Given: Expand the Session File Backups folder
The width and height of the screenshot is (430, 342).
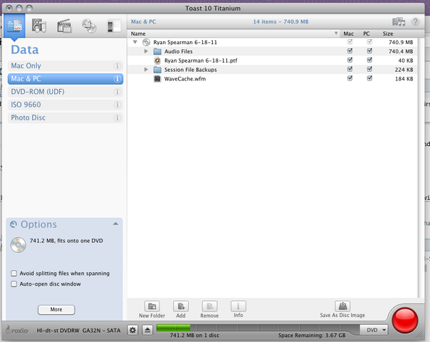Looking at the screenshot, I should click(x=147, y=70).
